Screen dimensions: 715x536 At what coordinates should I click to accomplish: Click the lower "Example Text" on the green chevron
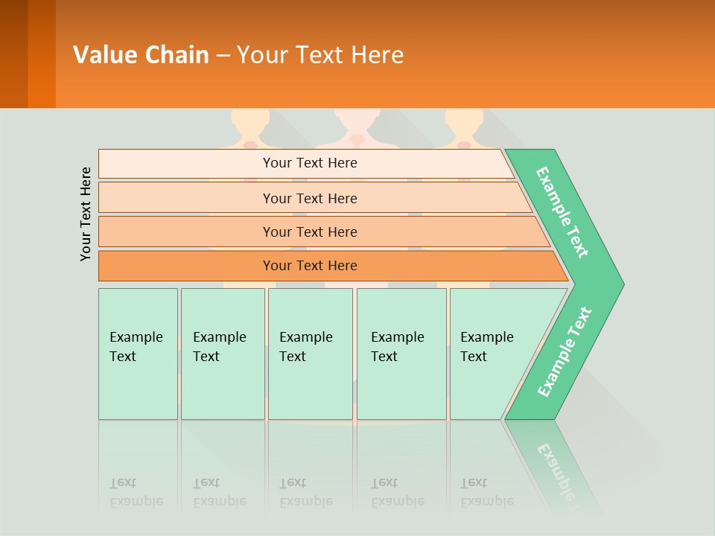click(565, 352)
